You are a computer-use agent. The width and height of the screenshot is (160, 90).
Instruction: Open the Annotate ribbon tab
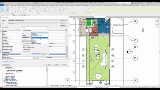[x=33, y=5]
